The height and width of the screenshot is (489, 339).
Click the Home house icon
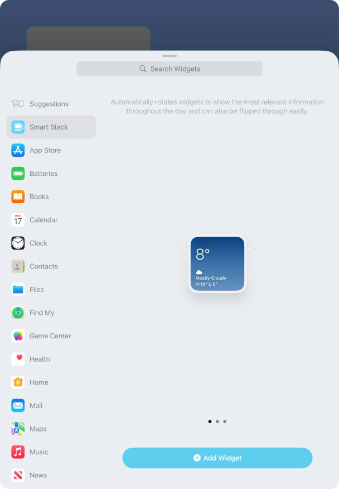click(x=18, y=382)
